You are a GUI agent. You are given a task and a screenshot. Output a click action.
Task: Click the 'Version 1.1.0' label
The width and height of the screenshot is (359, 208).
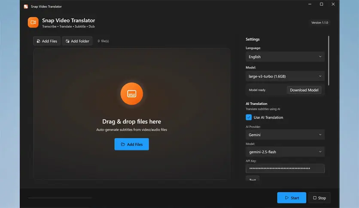point(319,22)
